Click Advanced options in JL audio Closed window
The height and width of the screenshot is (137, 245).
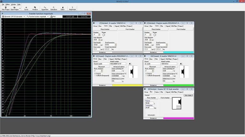tap(170, 67)
